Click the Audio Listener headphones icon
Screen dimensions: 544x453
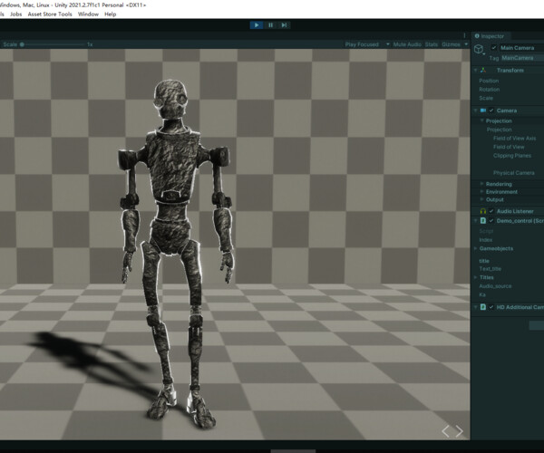[483, 210]
